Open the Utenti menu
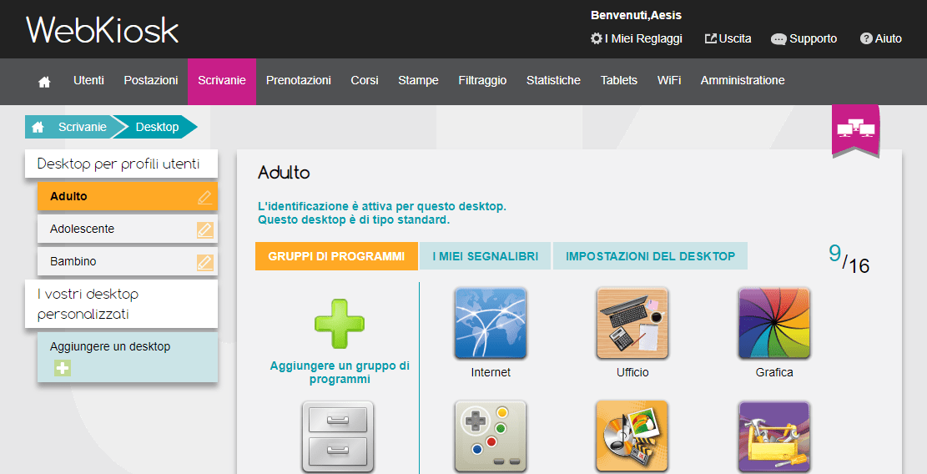 (x=88, y=80)
